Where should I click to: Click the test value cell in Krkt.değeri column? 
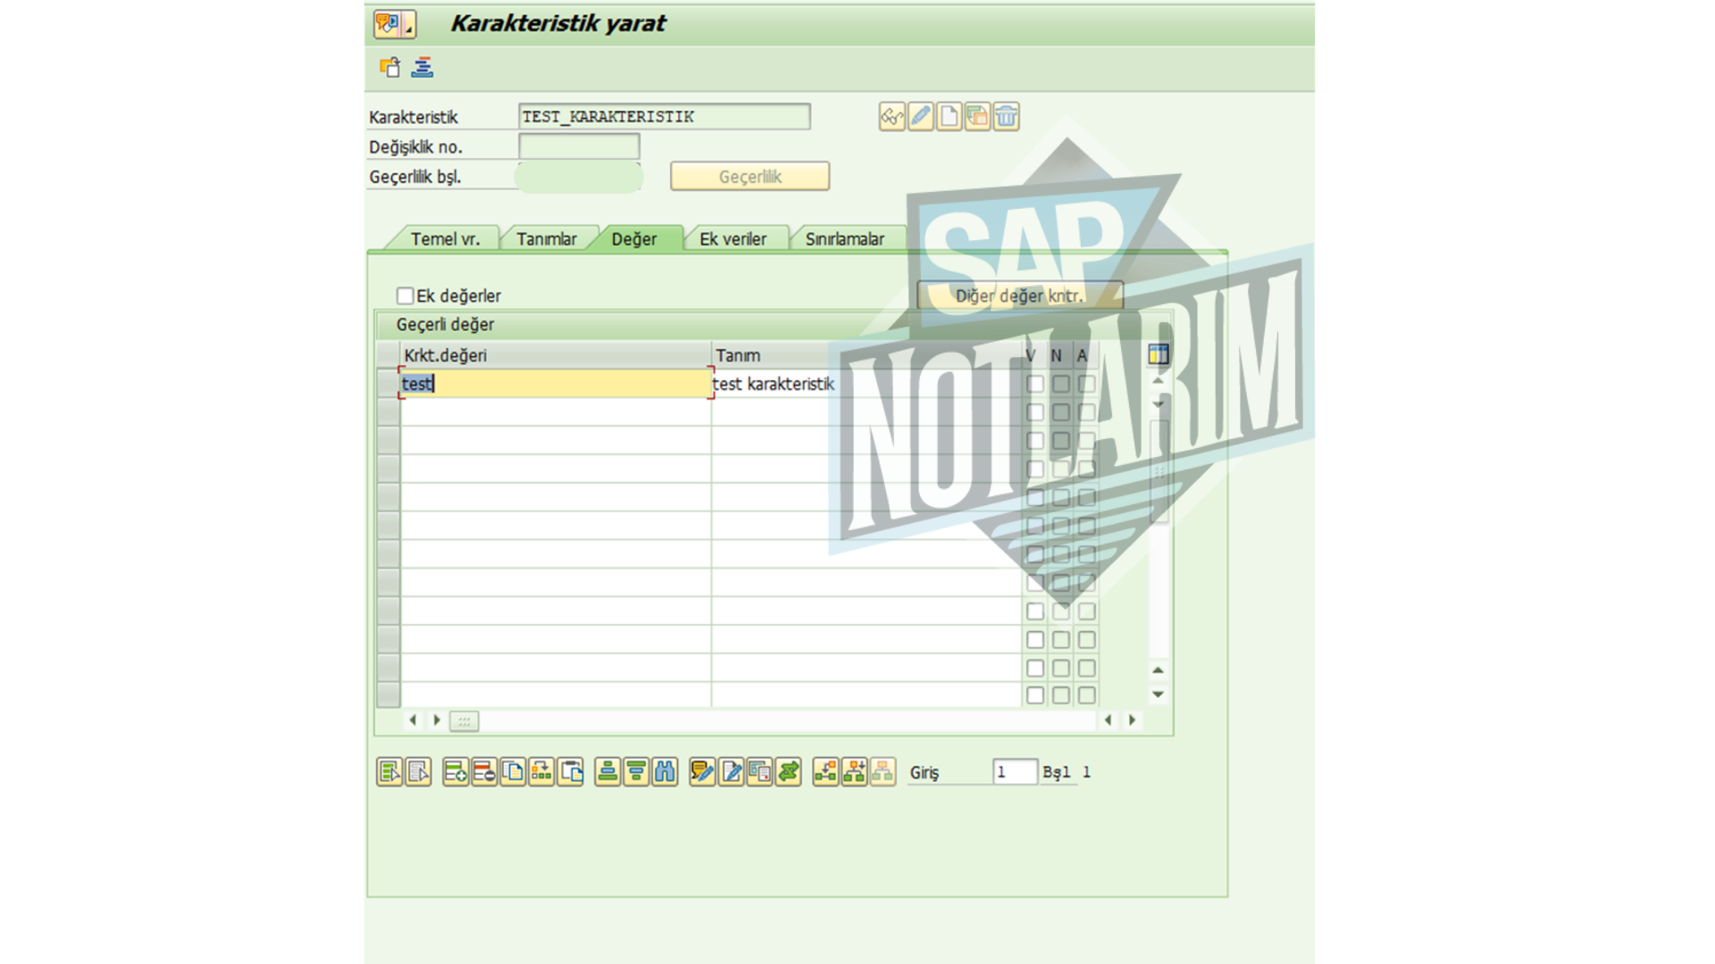pyautogui.click(x=556, y=384)
